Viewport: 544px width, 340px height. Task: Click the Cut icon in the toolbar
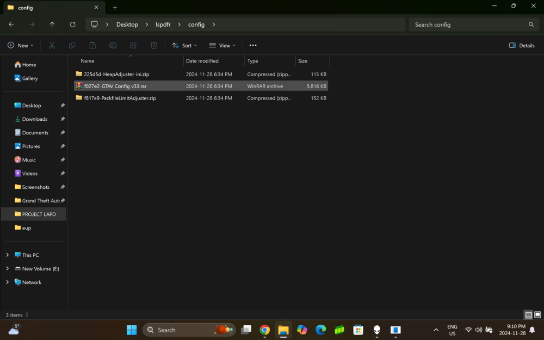pyautogui.click(x=52, y=45)
